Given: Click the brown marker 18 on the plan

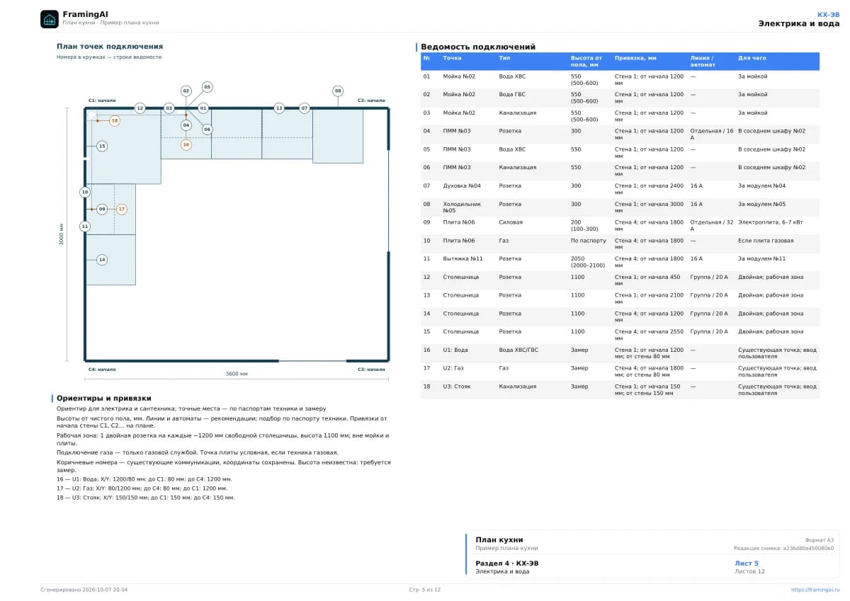Looking at the screenshot, I should (115, 121).
